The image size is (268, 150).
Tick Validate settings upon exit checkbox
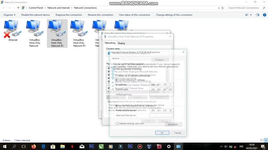[117, 123]
